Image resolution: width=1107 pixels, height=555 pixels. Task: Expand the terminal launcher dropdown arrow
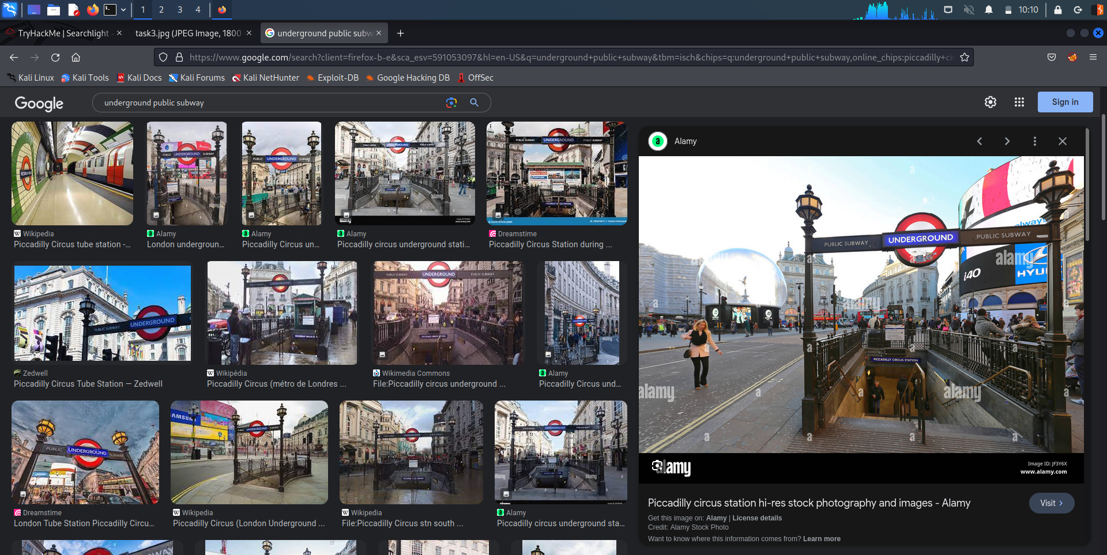point(123,10)
